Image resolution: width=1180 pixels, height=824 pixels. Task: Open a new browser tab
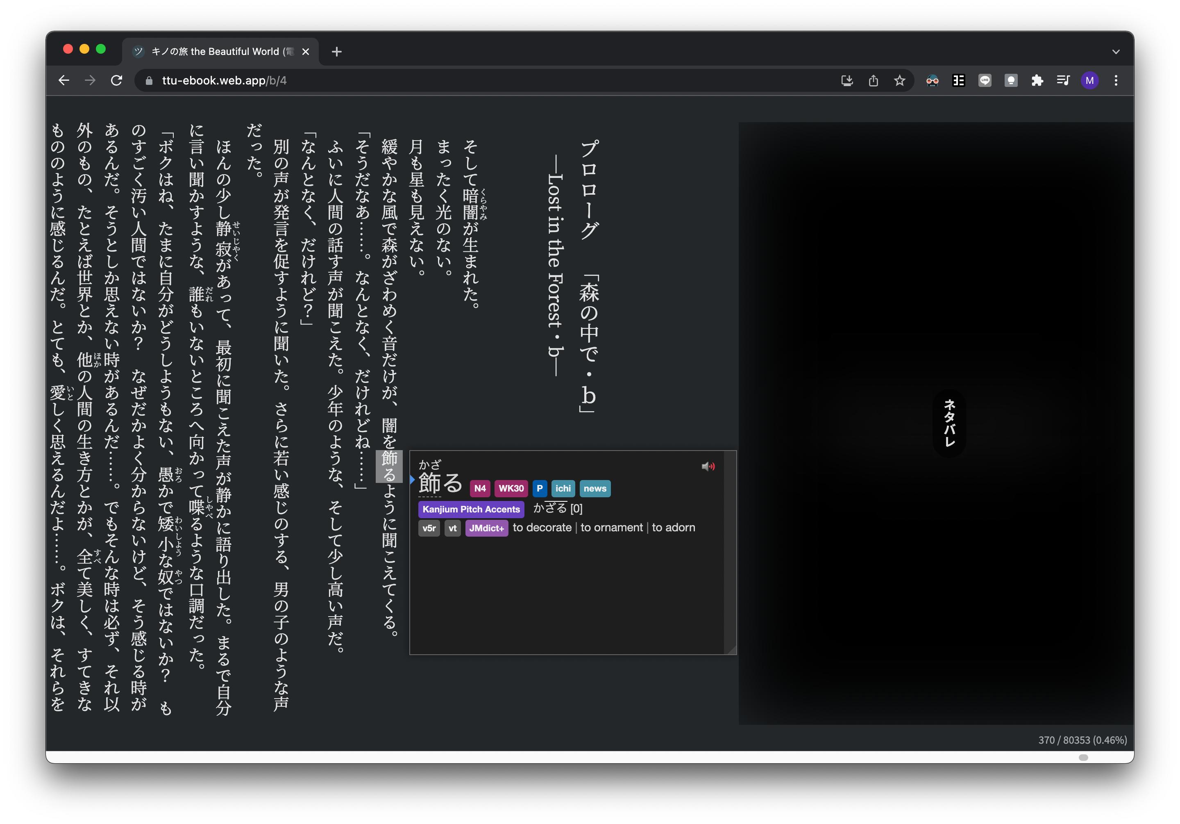coord(337,51)
